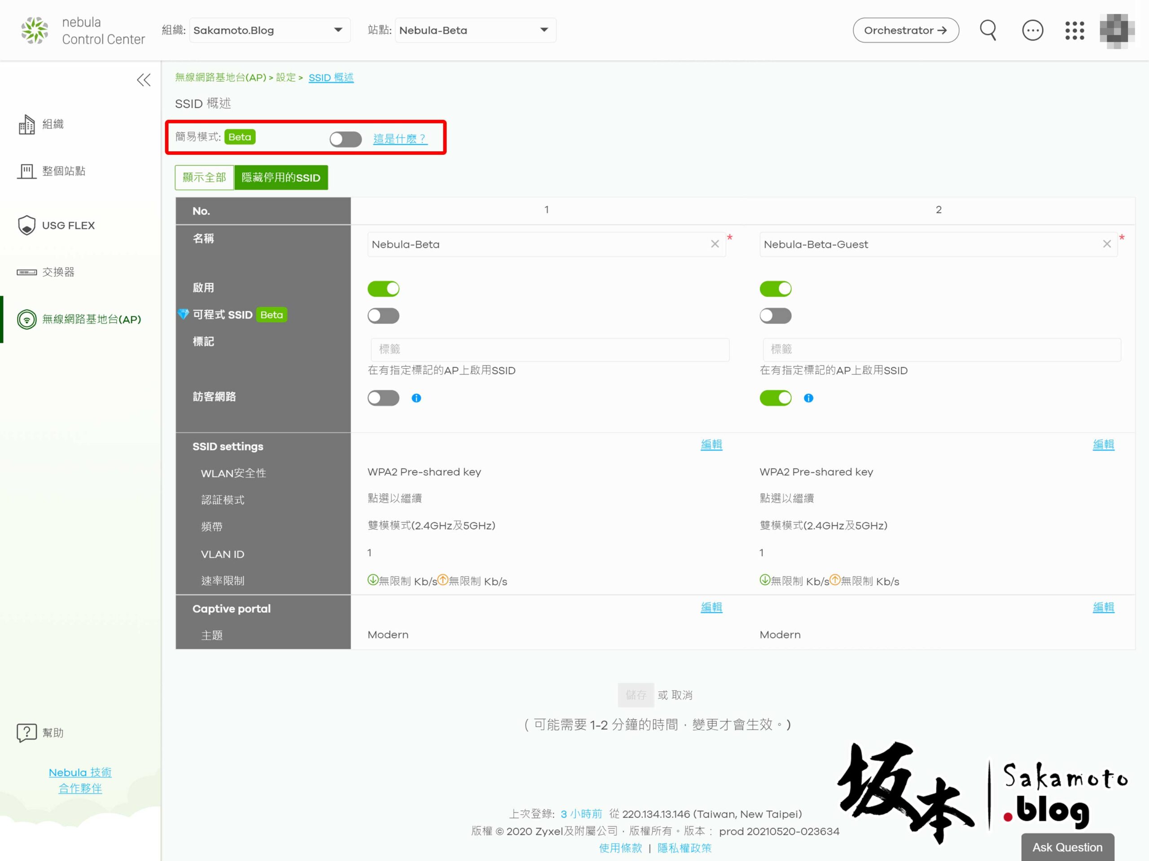Screen dimensions: 1149x861
Task: Toggle 可程式 SSID for SSID 2
Action: [x=776, y=316]
